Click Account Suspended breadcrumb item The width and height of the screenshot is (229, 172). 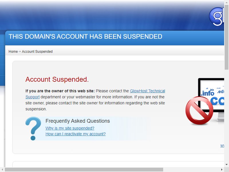[37, 52]
